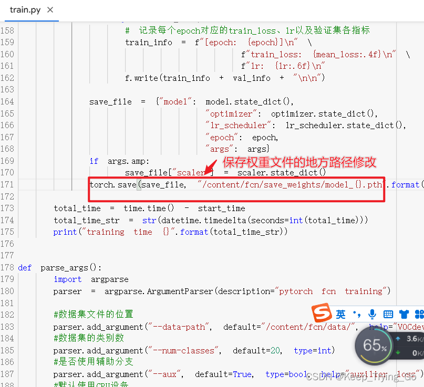Click line number 171 in the gutter

(7, 185)
